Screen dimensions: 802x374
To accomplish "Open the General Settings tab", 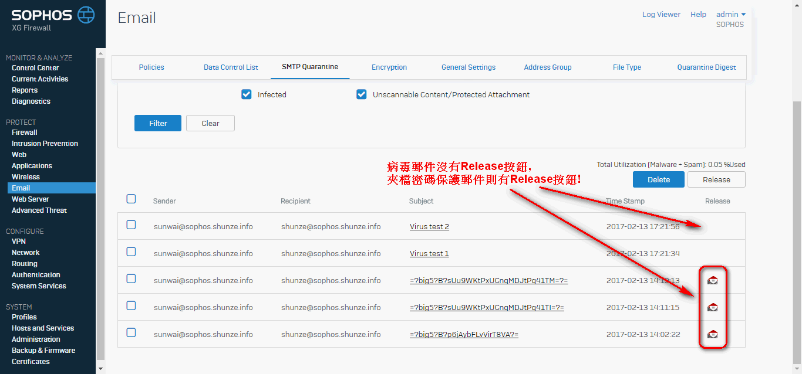I will click(x=469, y=67).
